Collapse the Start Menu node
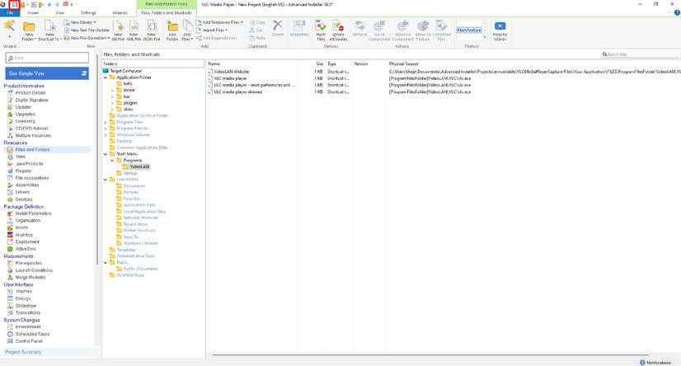This screenshot has height=366, width=681. (x=106, y=154)
